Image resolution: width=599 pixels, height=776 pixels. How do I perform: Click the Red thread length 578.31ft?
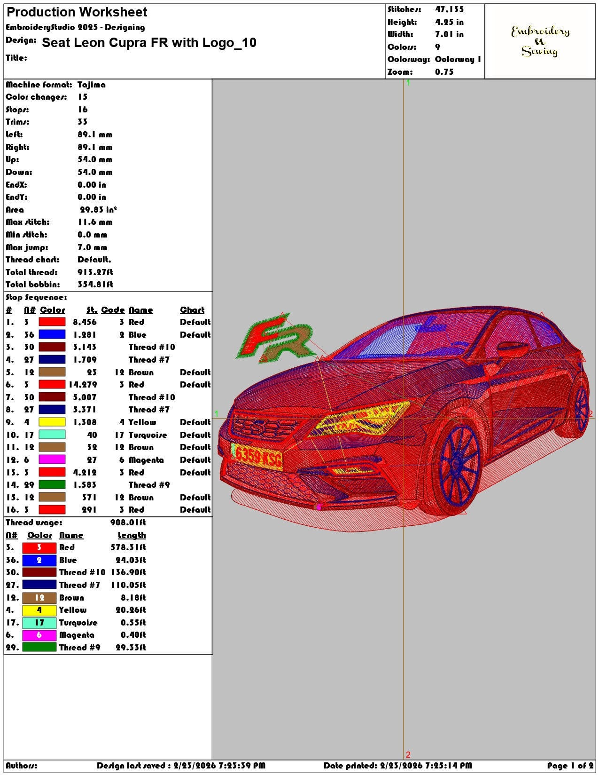pyautogui.click(x=128, y=547)
